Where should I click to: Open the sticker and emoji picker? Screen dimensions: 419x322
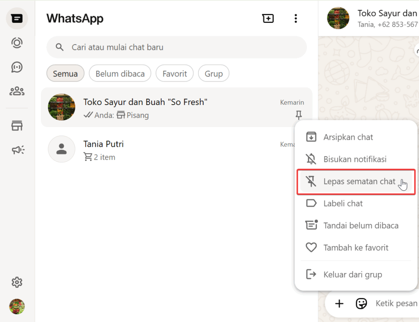pos(361,303)
